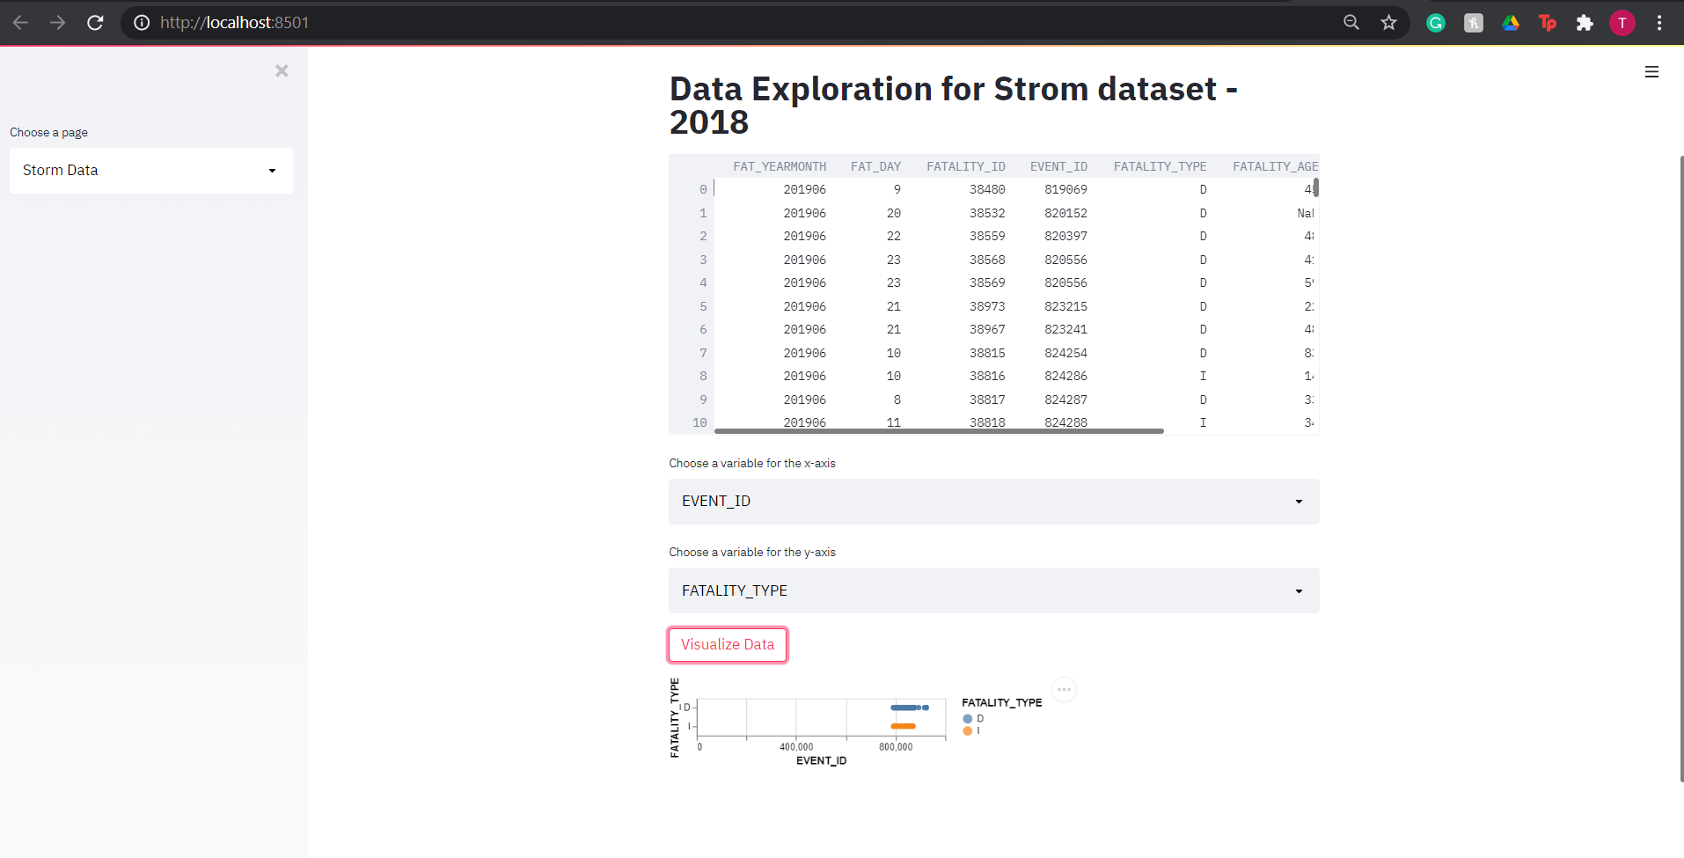Screen dimensions: 1684x858
Task: Click the Honey browser extension icon
Action: click(1473, 23)
